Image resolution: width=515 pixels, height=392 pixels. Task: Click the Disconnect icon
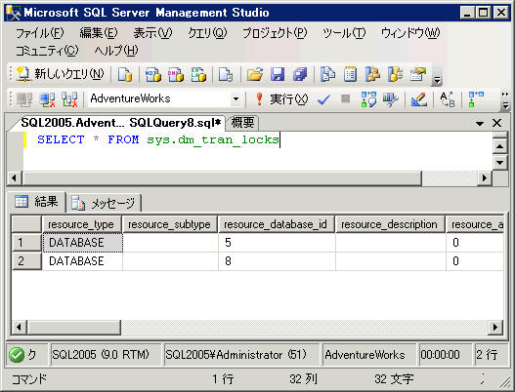click(47, 99)
